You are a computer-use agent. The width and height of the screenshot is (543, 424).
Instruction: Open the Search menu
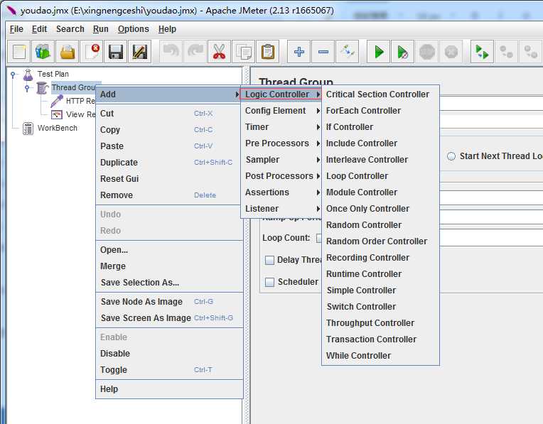tap(70, 29)
